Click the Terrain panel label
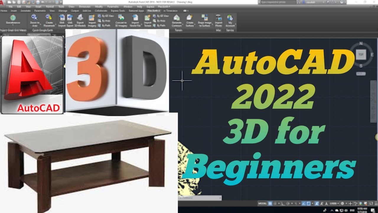378x213 pixels. point(178,30)
